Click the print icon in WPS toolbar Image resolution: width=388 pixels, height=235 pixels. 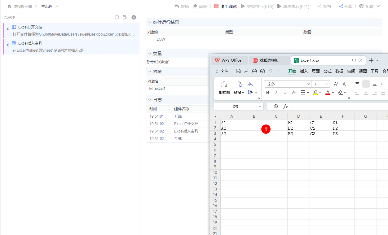[x=254, y=71]
